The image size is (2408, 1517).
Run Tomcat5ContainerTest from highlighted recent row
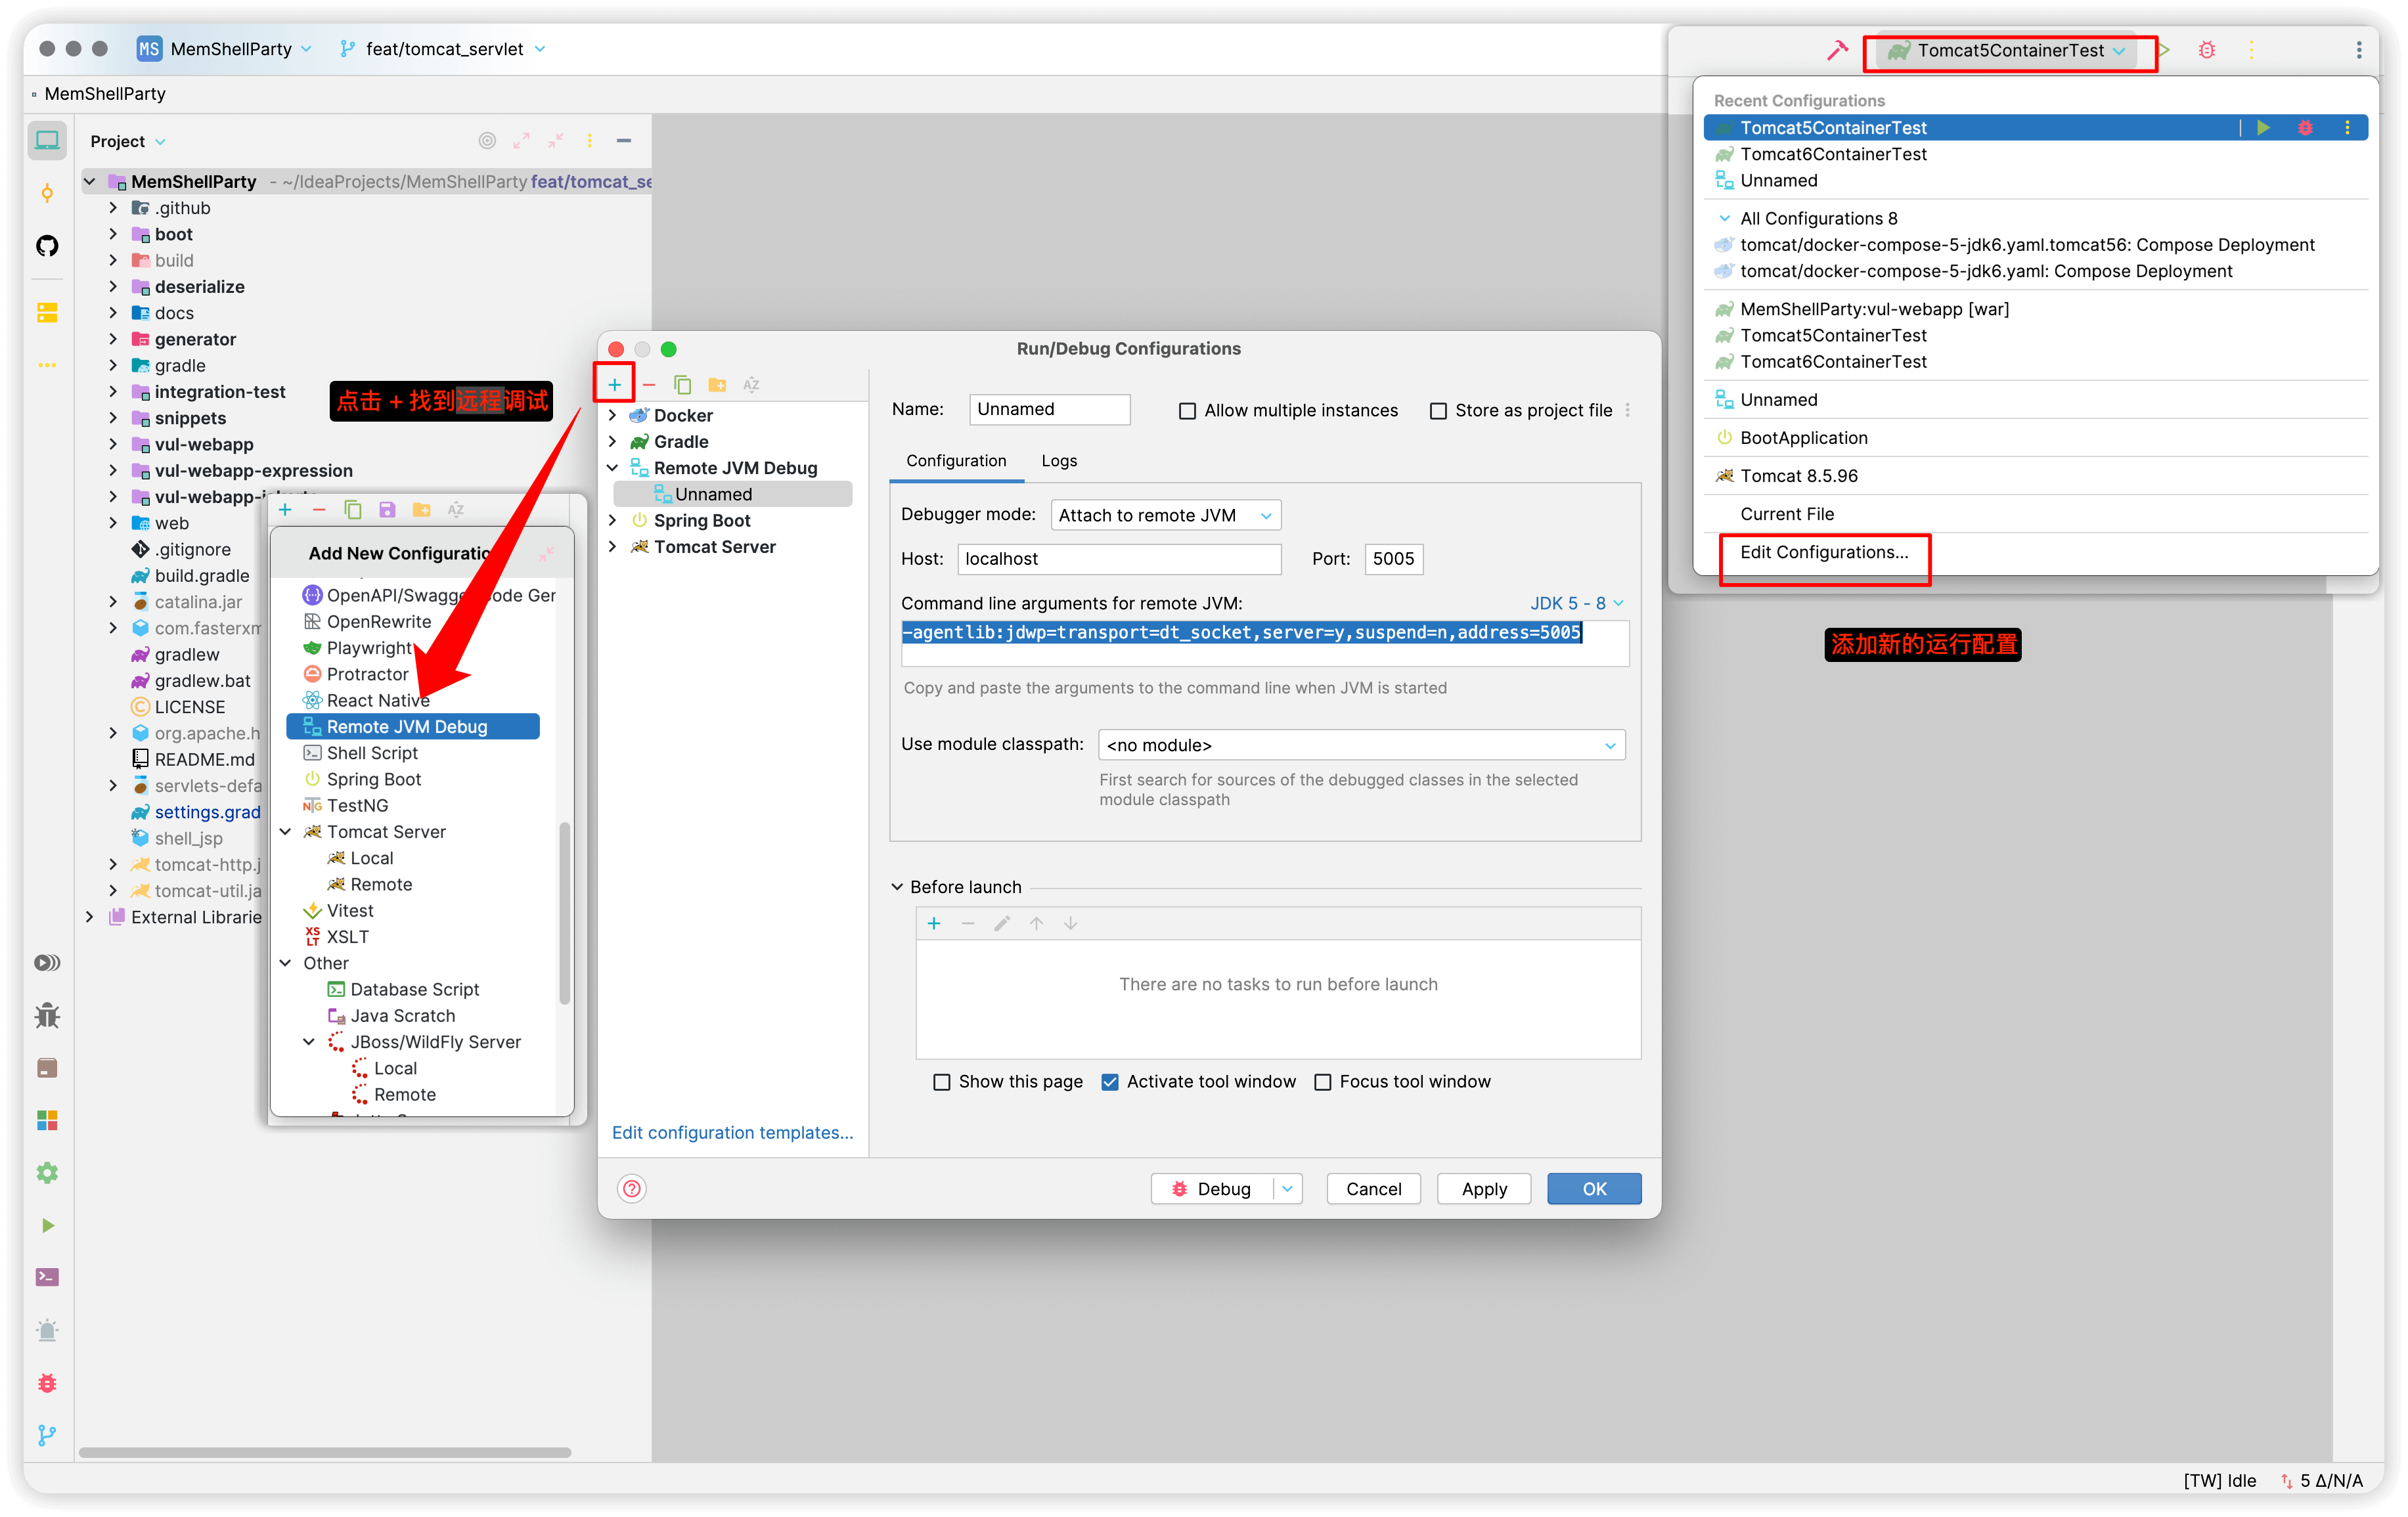click(2263, 127)
